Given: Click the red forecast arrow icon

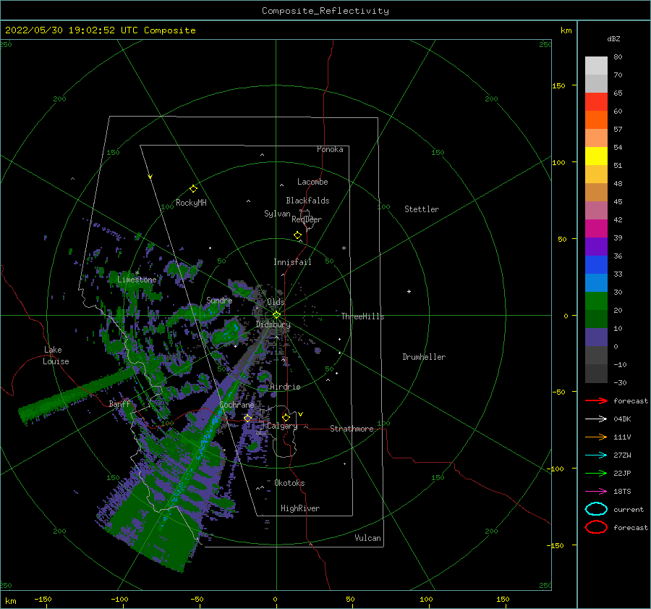Looking at the screenshot, I should tap(596, 400).
